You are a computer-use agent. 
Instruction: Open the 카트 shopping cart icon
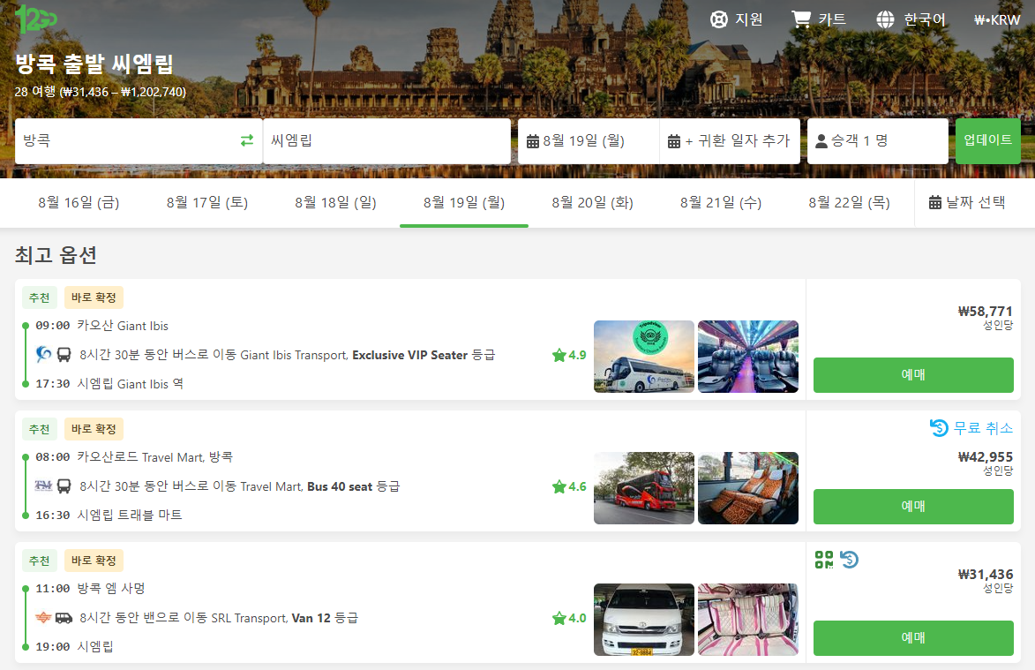tap(800, 19)
